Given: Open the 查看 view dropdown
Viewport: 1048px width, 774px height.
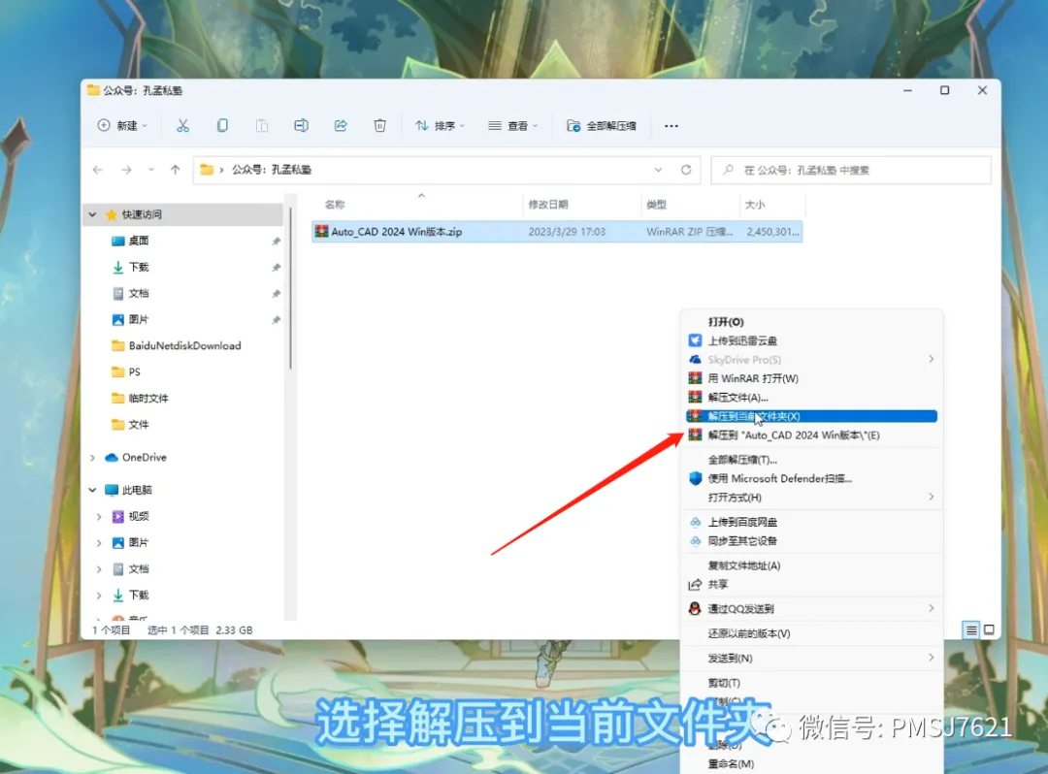Looking at the screenshot, I should point(512,125).
